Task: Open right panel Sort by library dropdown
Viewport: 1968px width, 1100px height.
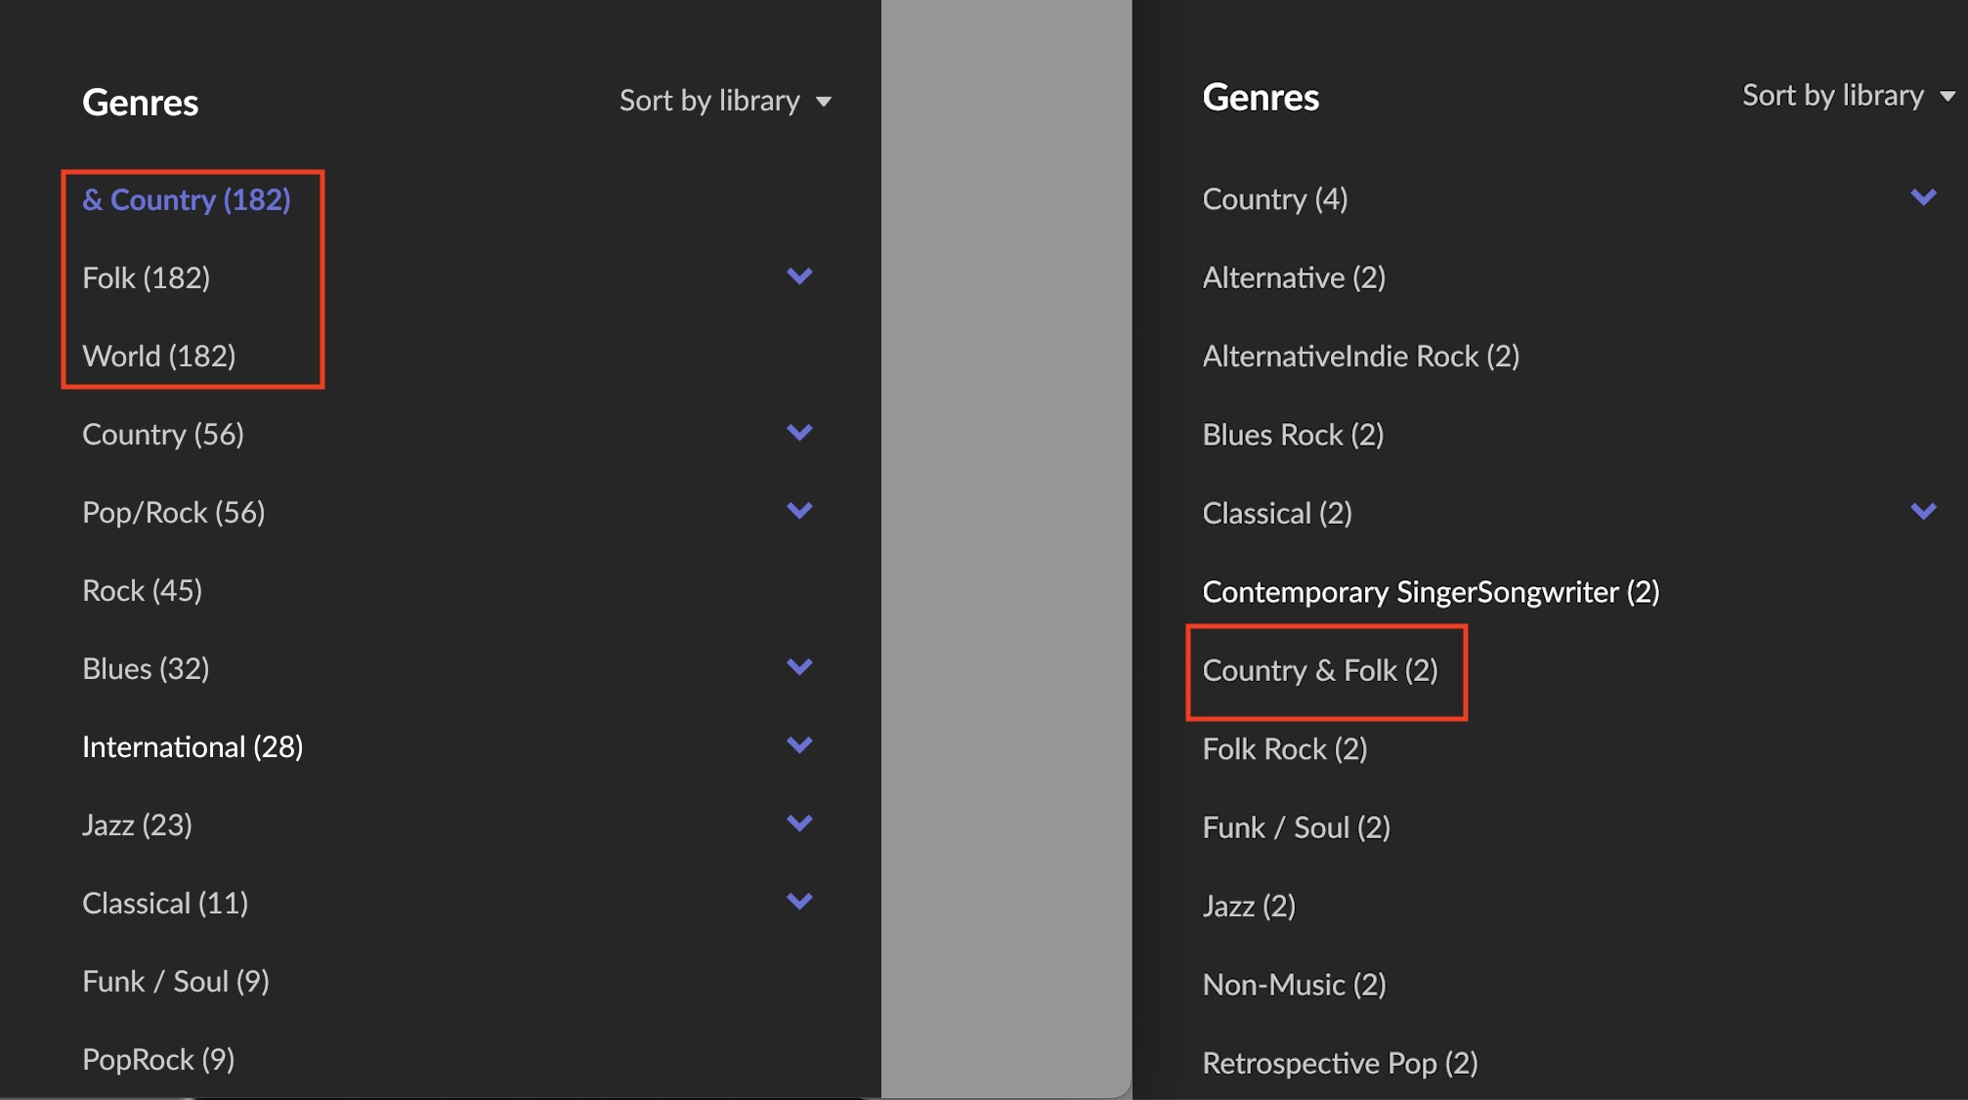Action: (x=1849, y=96)
